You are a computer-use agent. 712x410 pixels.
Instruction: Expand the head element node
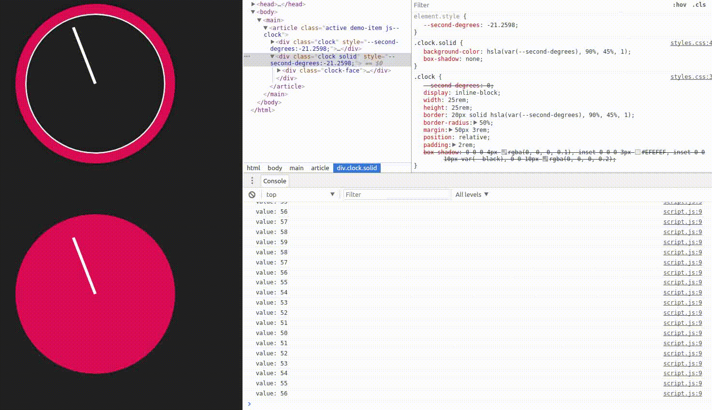tap(253, 4)
